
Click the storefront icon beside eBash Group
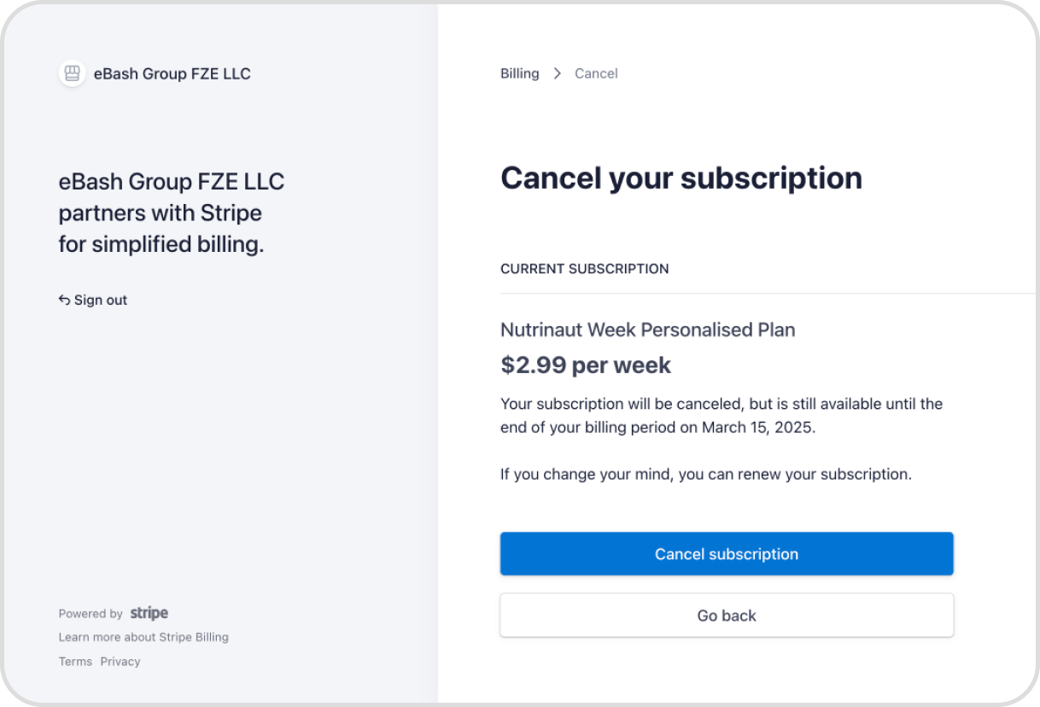pos(73,73)
